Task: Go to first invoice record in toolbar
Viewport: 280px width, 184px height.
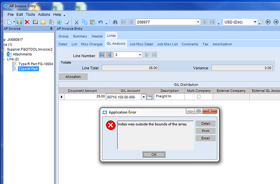Action: tap(123, 22)
